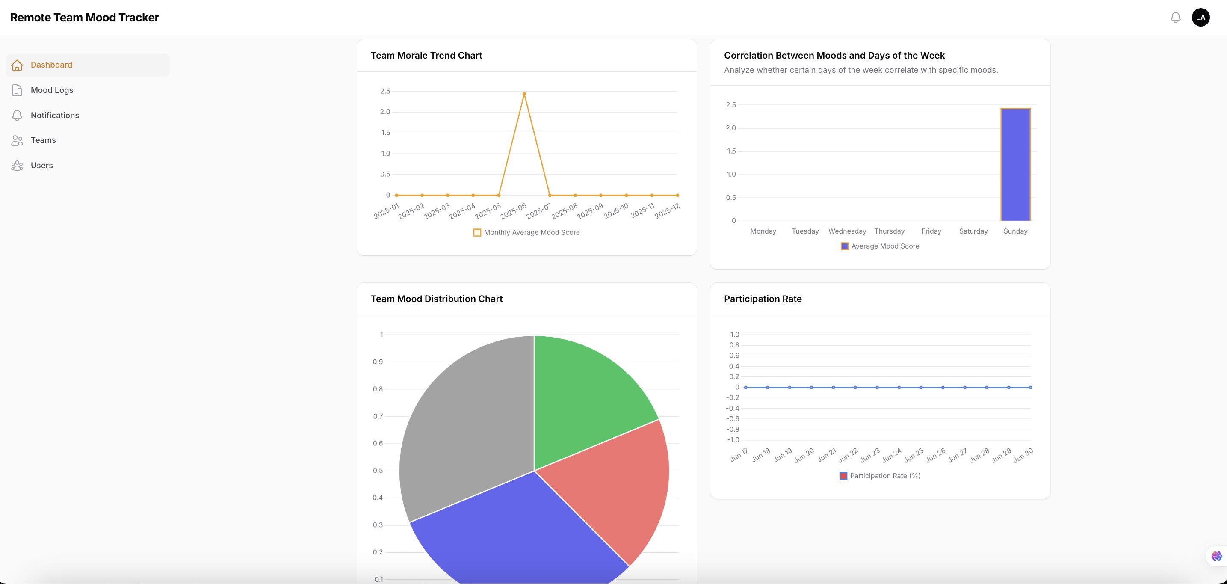Open the Mood Logs page

(52, 91)
